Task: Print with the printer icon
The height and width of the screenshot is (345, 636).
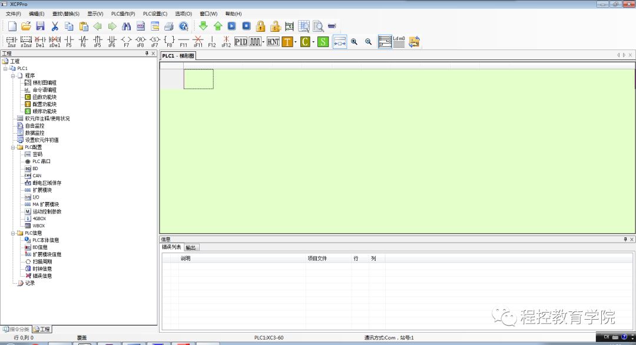Action: [169, 26]
